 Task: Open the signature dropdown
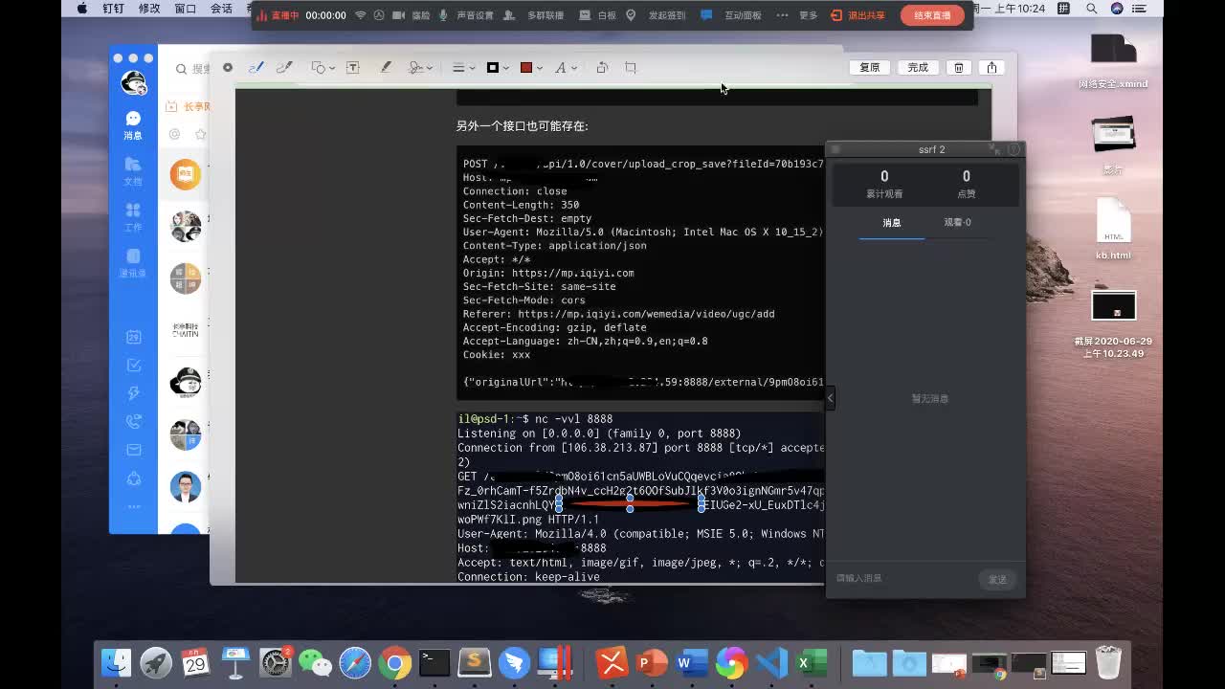pos(420,68)
